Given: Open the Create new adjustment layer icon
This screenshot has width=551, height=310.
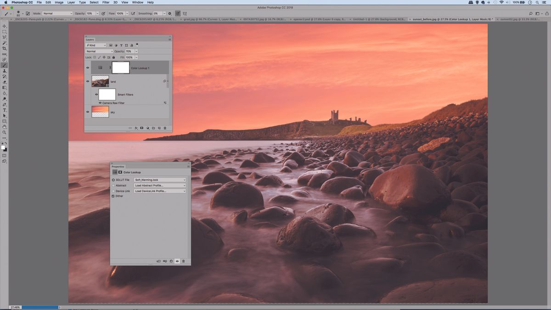Looking at the screenshot, I should click(147, 128).
